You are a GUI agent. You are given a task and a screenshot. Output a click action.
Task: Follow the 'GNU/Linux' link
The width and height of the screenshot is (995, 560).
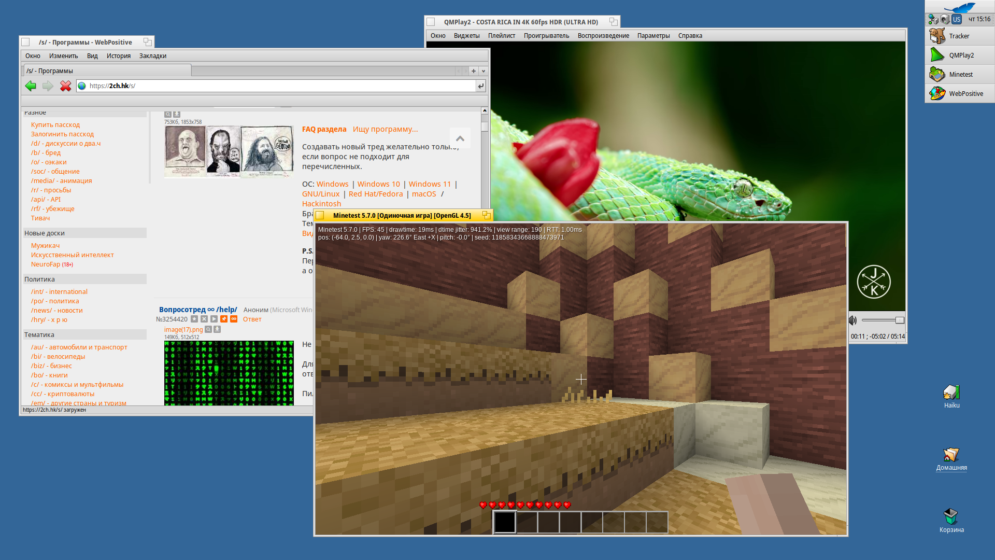[321, 194]
